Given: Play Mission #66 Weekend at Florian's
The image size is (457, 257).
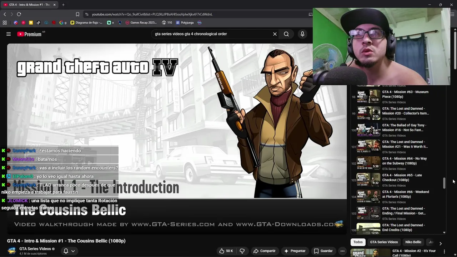Looking at the screenshot, I should click(x=396, y=196).
